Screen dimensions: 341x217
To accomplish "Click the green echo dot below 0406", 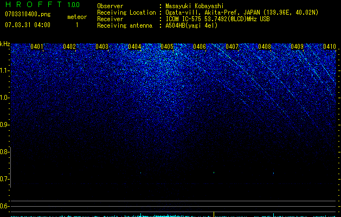I will pyautogui.click(x=214, y=173).
